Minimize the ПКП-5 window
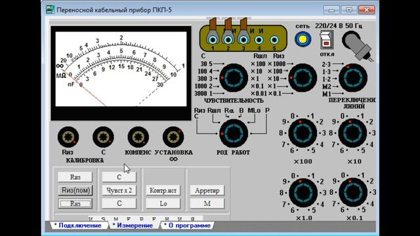Viewport: 420px width, 236px height. (331, 10)
